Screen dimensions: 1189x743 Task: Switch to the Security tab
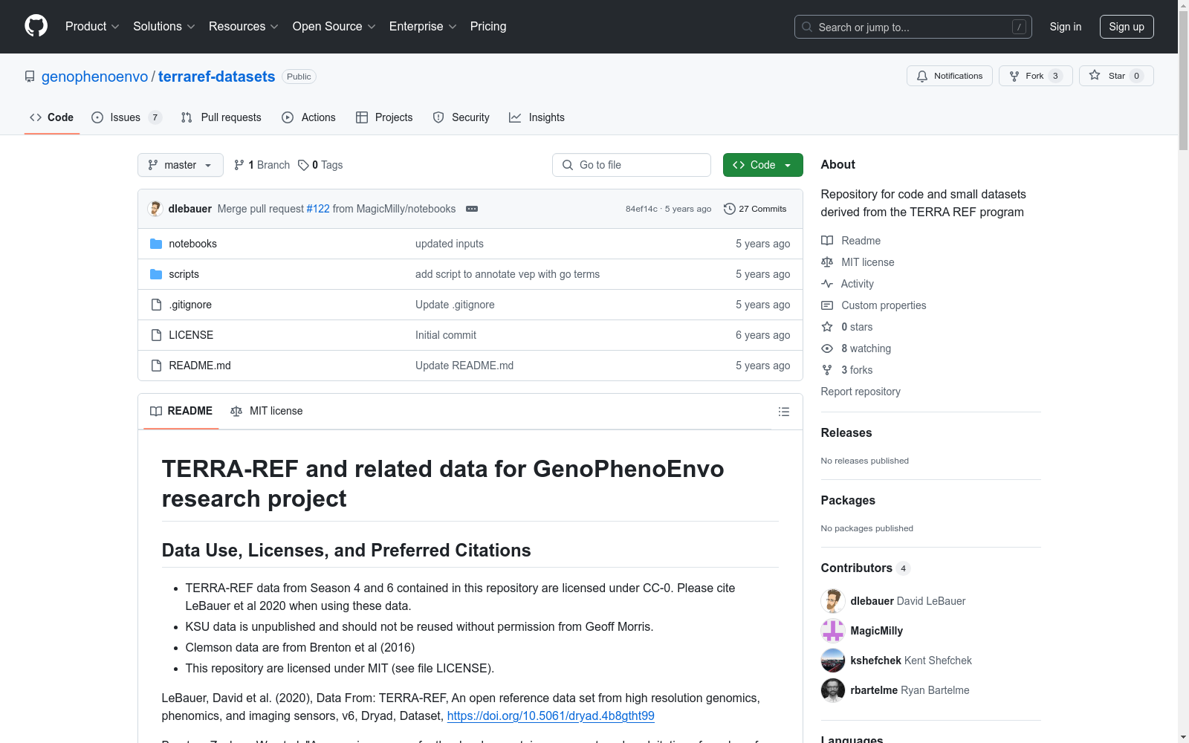(461, 117)
